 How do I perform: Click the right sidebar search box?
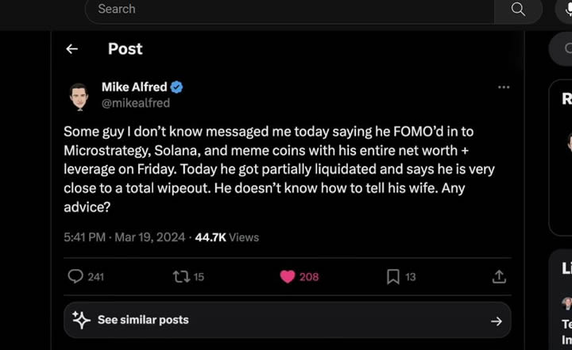[562, 49]
